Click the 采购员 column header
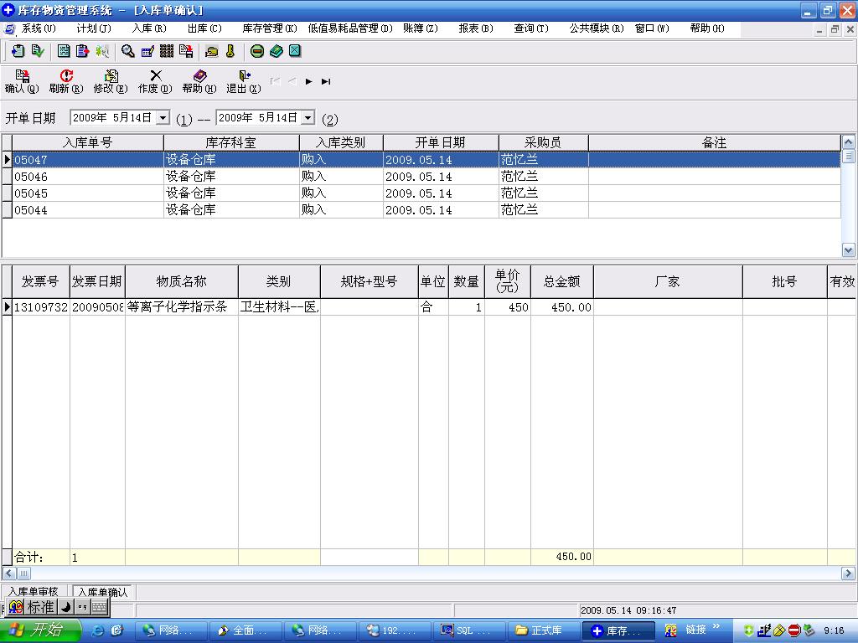 [x=543, y=142]
